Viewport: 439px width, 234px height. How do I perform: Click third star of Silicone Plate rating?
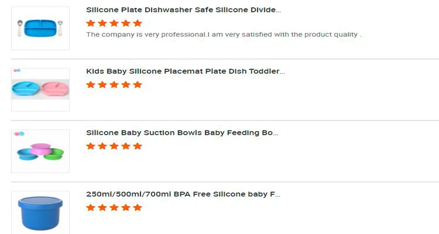click(x=114, y=23)
